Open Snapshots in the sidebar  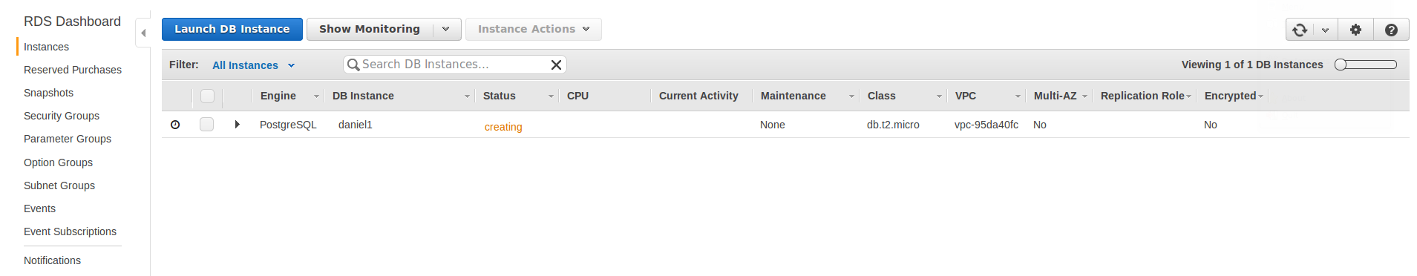(x=48, y=93)
